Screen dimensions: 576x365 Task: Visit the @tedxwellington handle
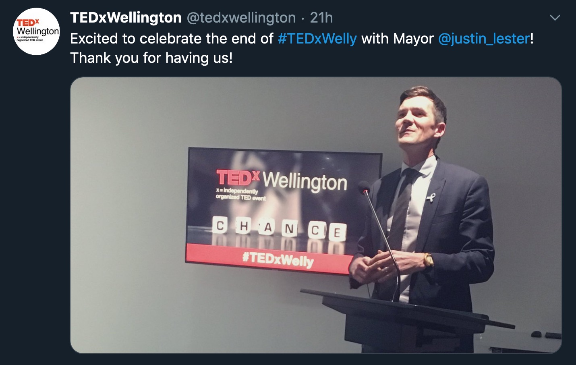coord(241,18)
